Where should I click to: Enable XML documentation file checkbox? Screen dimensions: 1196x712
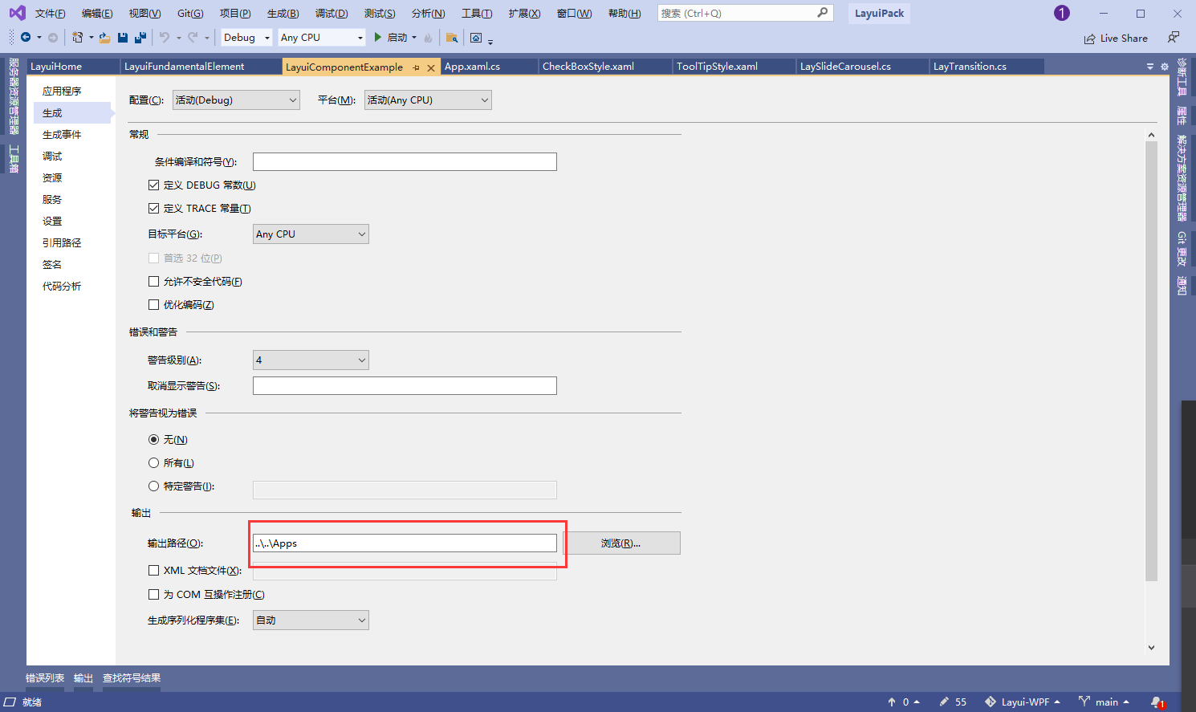(153, 570)
